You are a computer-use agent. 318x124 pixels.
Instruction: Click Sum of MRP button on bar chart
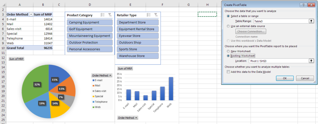pos(125,69)
